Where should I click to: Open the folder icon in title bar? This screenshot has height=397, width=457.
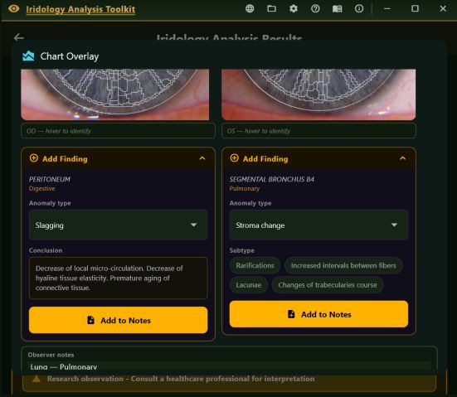(272, 9)
